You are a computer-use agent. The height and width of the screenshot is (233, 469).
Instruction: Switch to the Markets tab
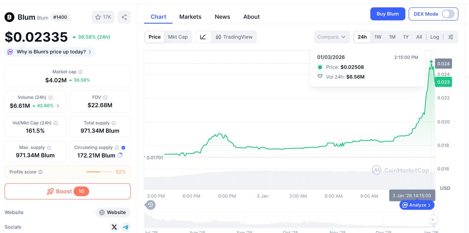[x=190, y=17]
